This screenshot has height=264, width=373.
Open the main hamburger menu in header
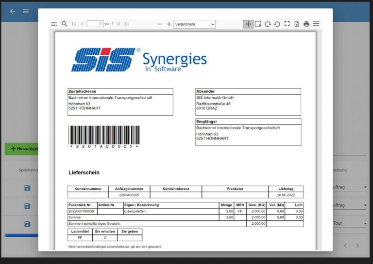[x=26, y=11]
